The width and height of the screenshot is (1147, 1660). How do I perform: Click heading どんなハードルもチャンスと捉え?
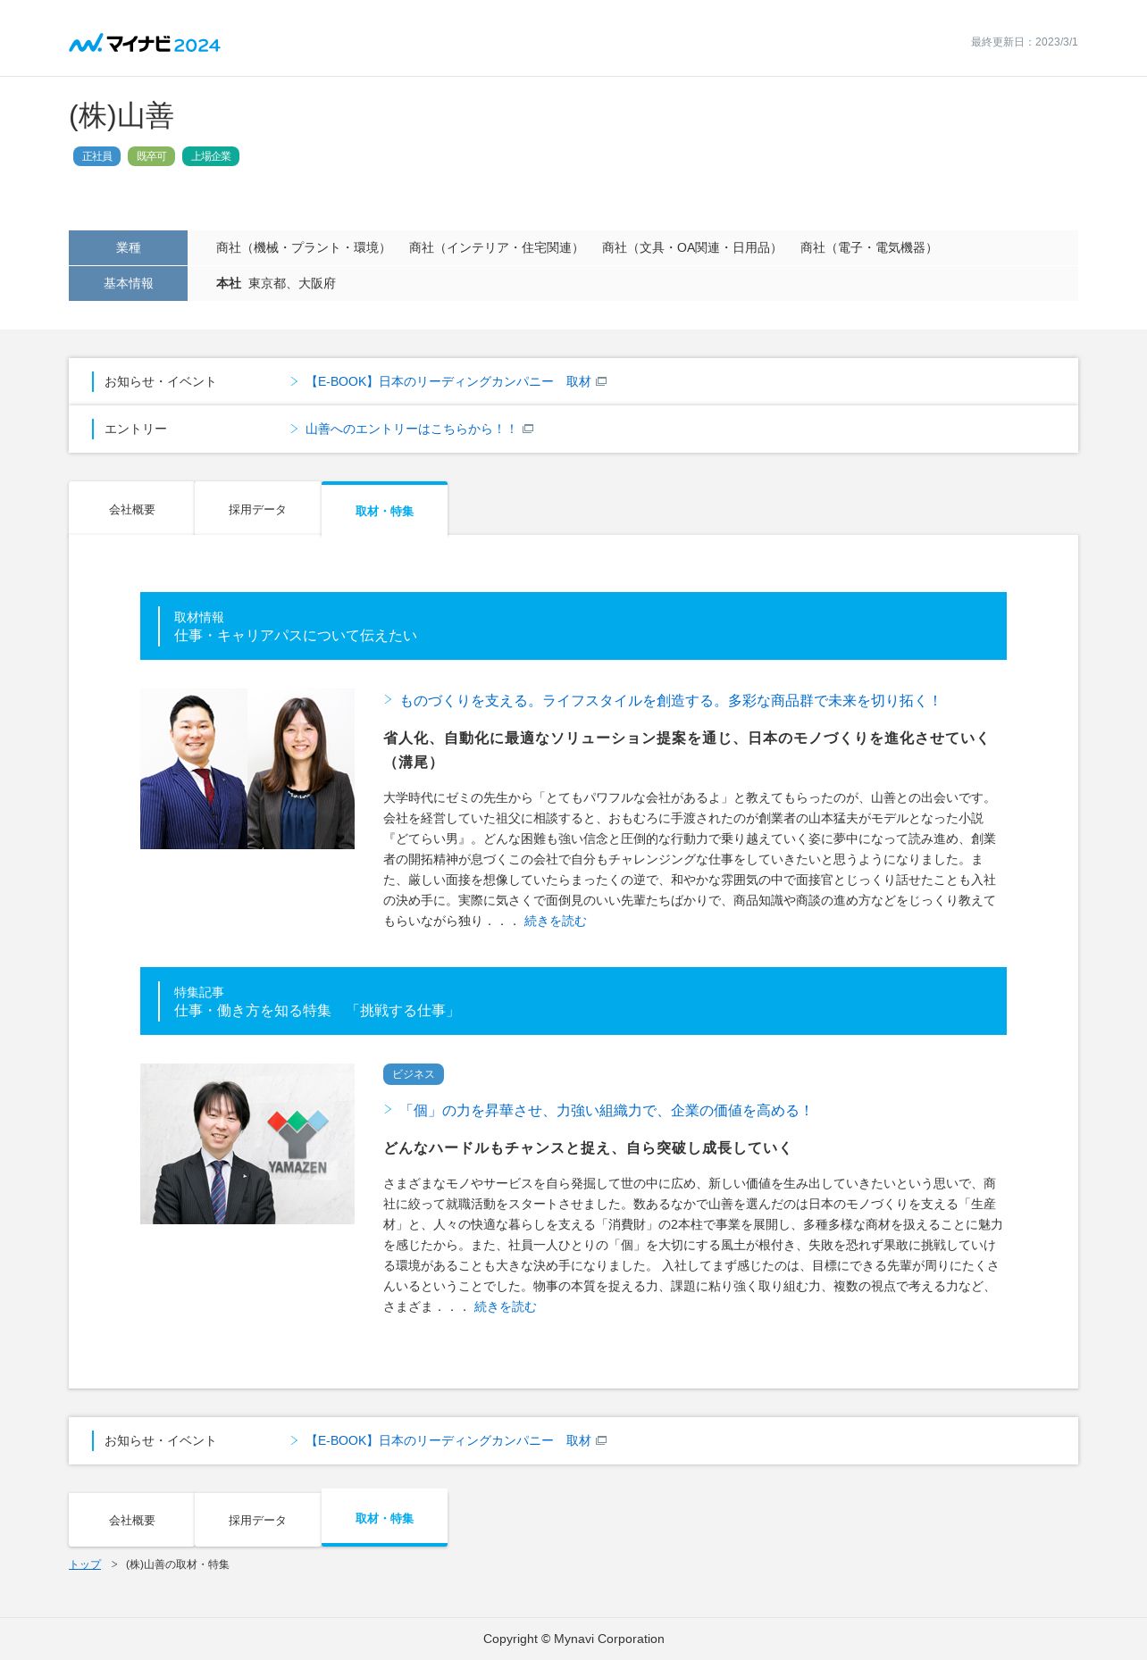(x=587, y=1148)
